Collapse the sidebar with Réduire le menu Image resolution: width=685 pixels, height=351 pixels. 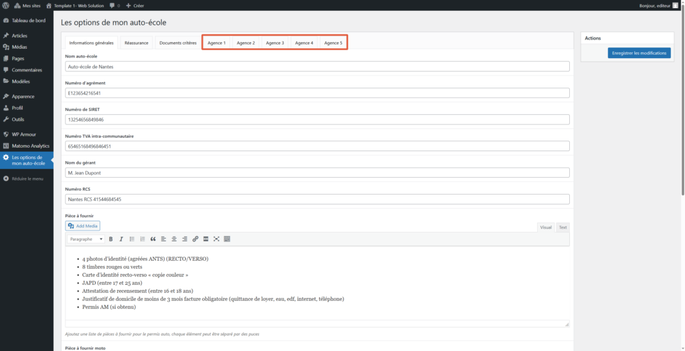tap(27, 179)
